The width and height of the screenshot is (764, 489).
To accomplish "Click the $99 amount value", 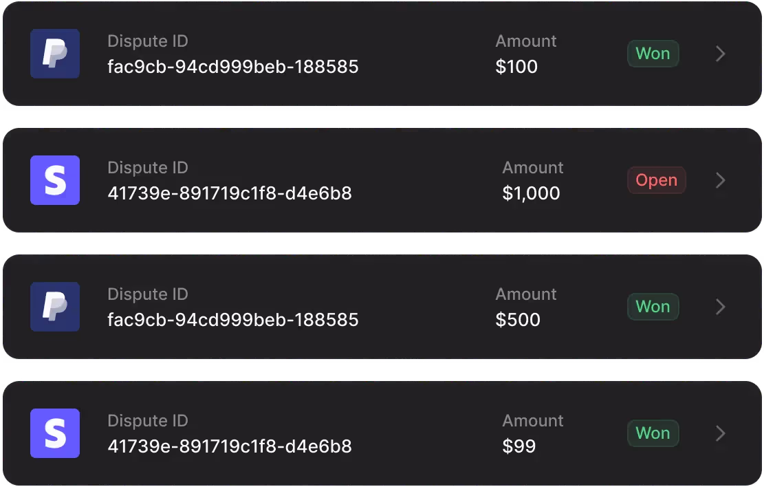I will pyautogui.click(x=519, y=446).
